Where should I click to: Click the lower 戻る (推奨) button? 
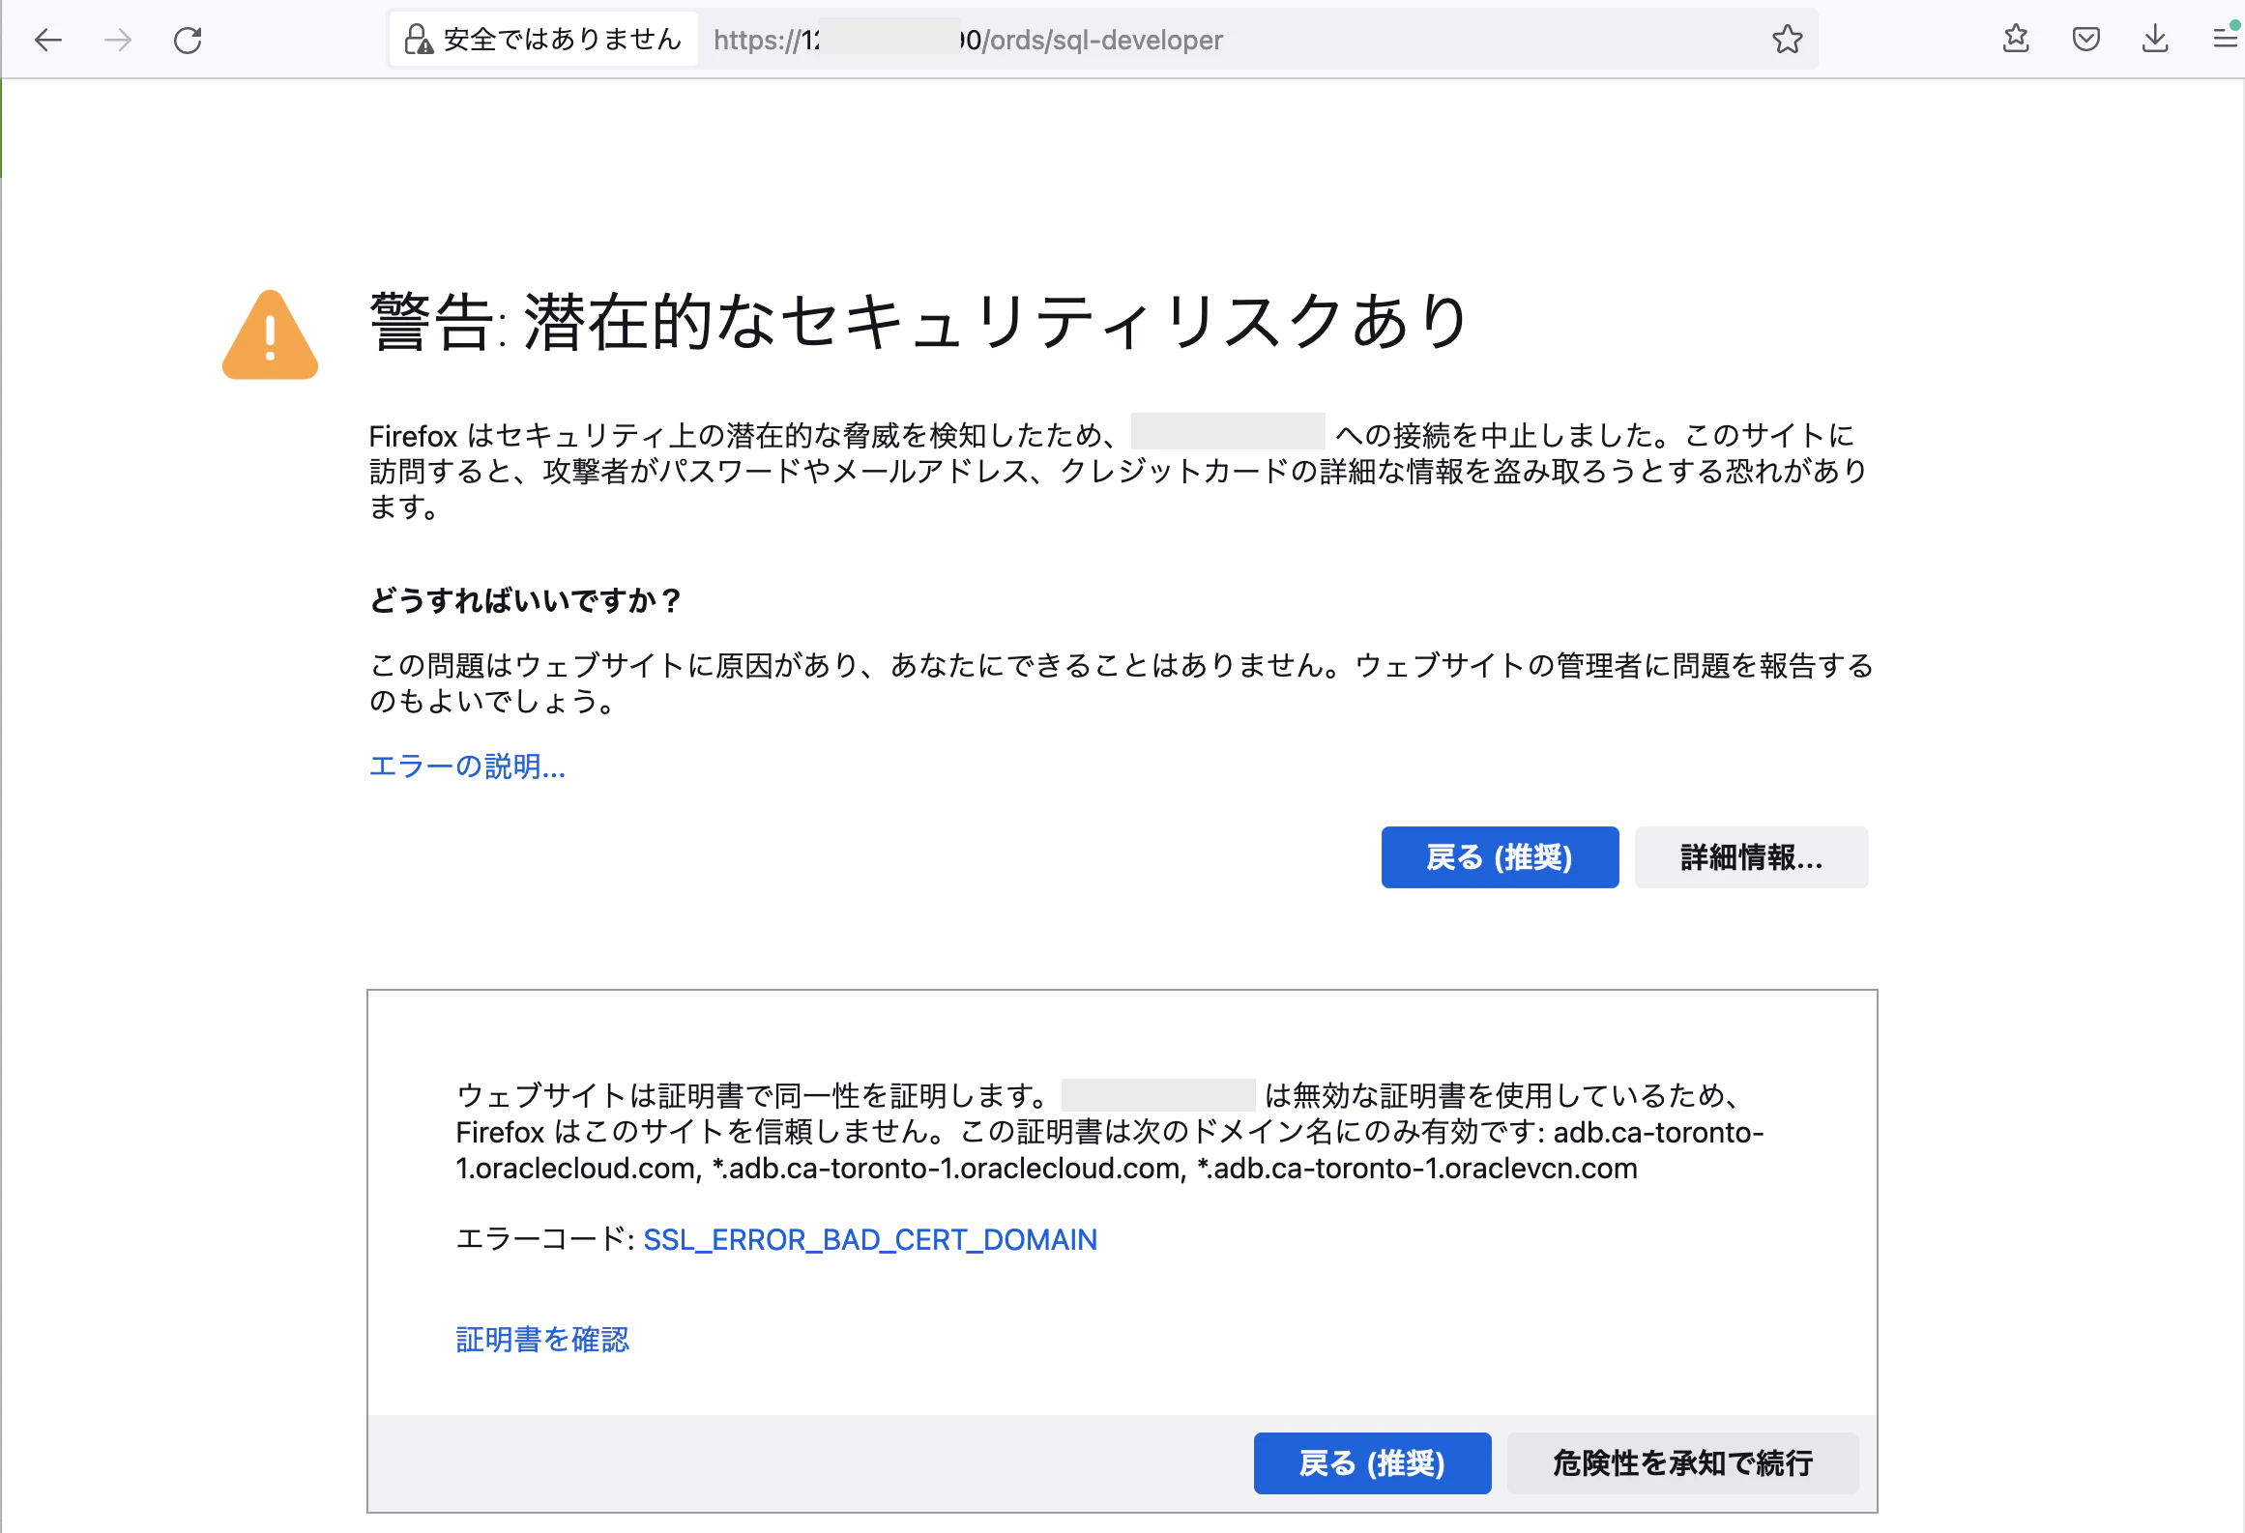[1372, 1462]
